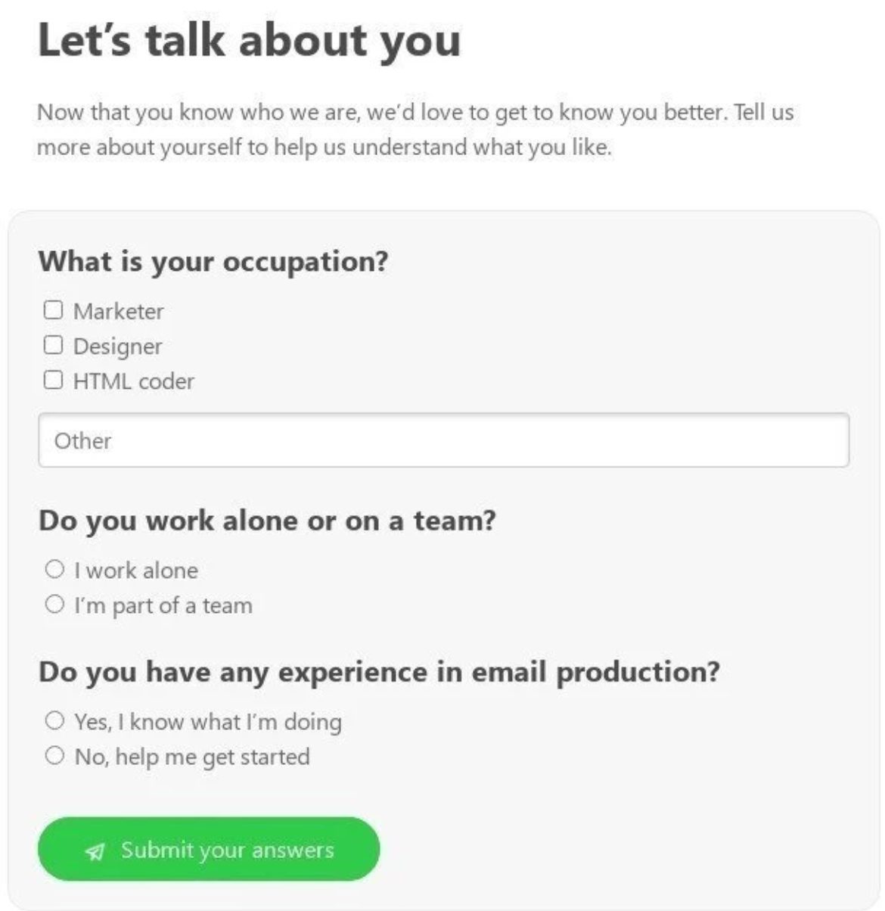The image size is (885, 911).
Task: Click the 'Let's talk about you' heading
Action: (250, 42)
